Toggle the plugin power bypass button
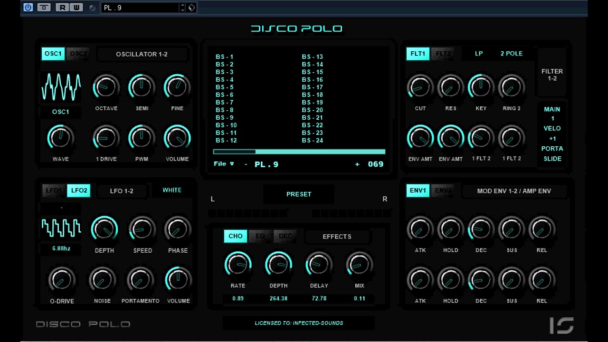This screenshot has width=608, height=342. [28, 8]
